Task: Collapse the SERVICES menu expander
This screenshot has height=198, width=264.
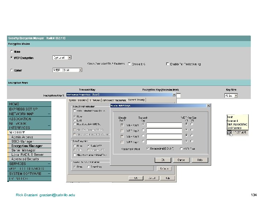Action: 49,164
